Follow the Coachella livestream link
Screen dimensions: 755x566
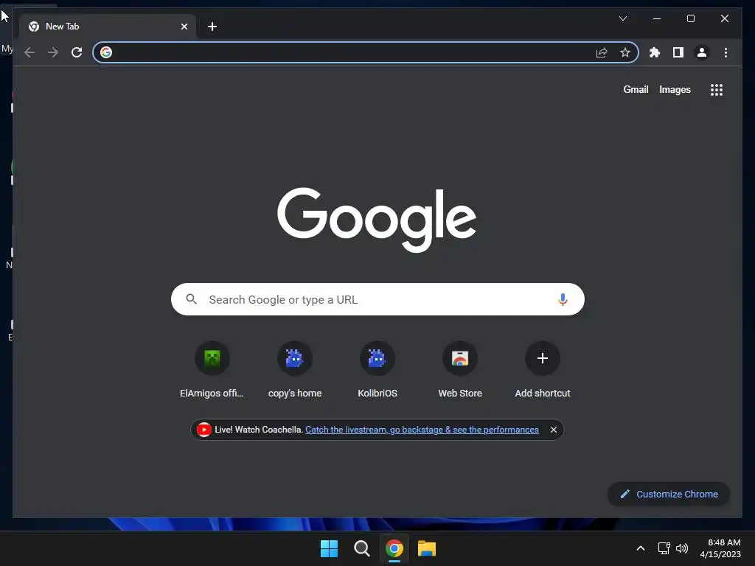[422, 430]
